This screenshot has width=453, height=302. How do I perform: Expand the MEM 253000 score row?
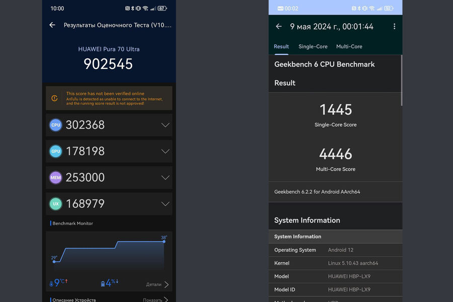[x=109, y=178]
